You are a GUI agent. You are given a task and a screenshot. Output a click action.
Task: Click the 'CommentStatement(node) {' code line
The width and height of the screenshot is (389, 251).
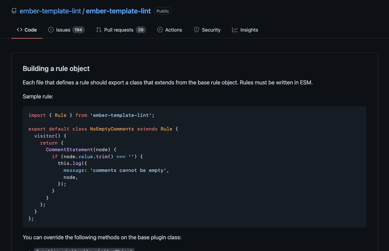coord(81,150)
